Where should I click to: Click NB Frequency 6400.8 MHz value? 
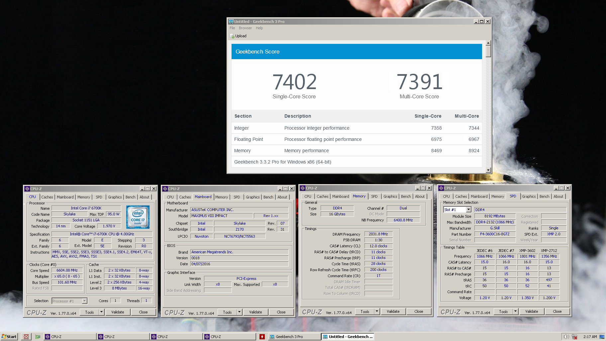coord(403,220)
